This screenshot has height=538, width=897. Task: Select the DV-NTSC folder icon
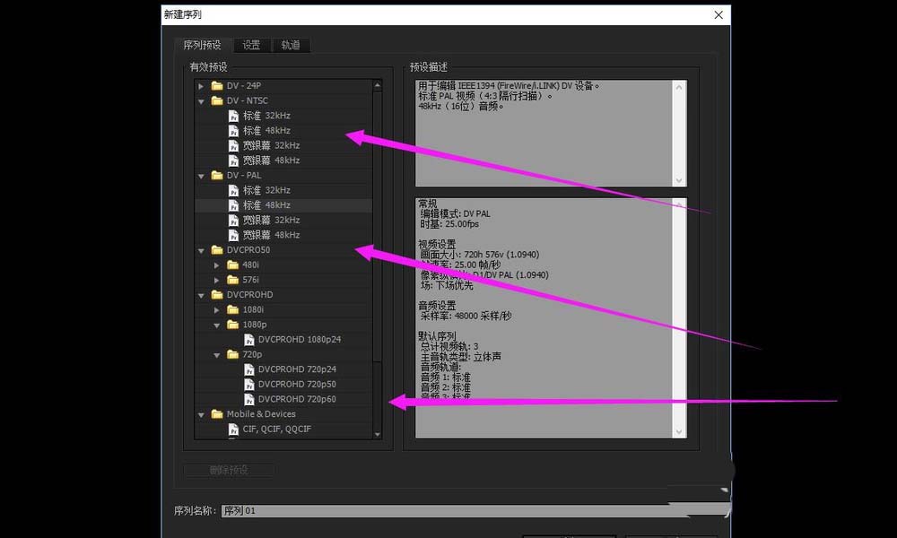(215, 100)
